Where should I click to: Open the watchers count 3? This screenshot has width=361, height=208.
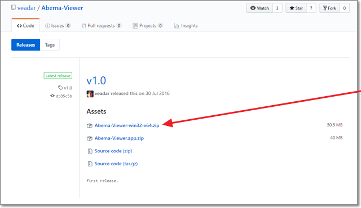pos(277,8)
